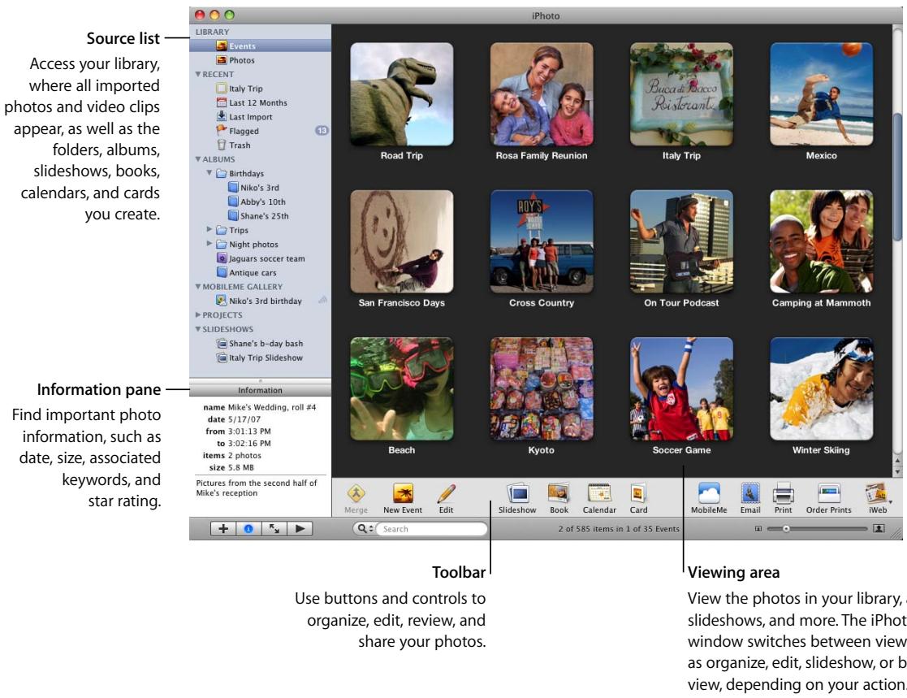Select the Winter Skiing event
The image size is (907, 698).
(822, 389)
